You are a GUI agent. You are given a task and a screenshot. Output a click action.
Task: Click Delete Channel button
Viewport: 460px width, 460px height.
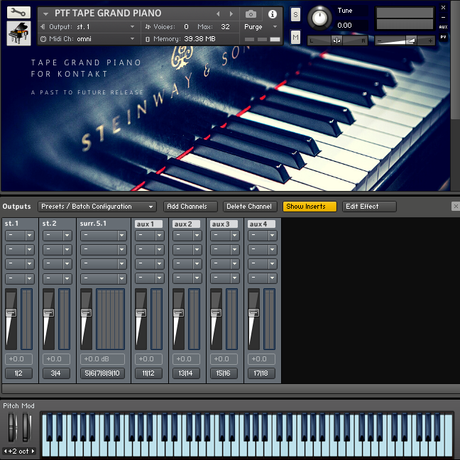click(250, 207)
